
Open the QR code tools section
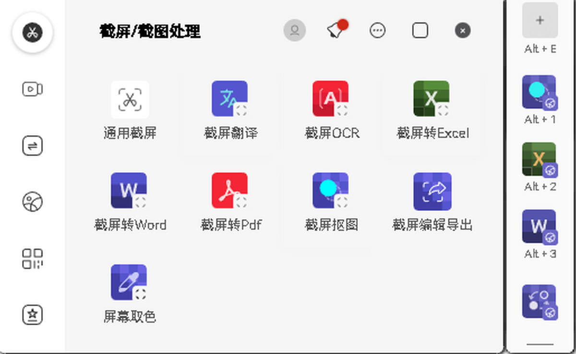click(x=33, y=259)
